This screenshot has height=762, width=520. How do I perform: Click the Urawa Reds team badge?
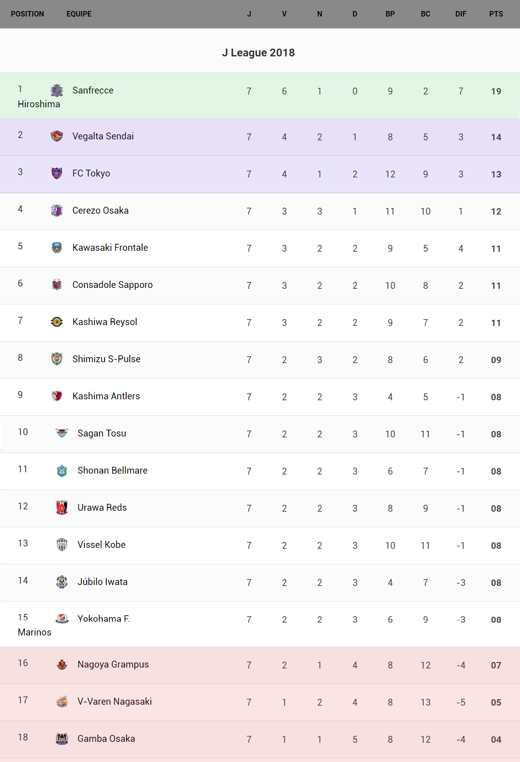(x=62, y=508)
